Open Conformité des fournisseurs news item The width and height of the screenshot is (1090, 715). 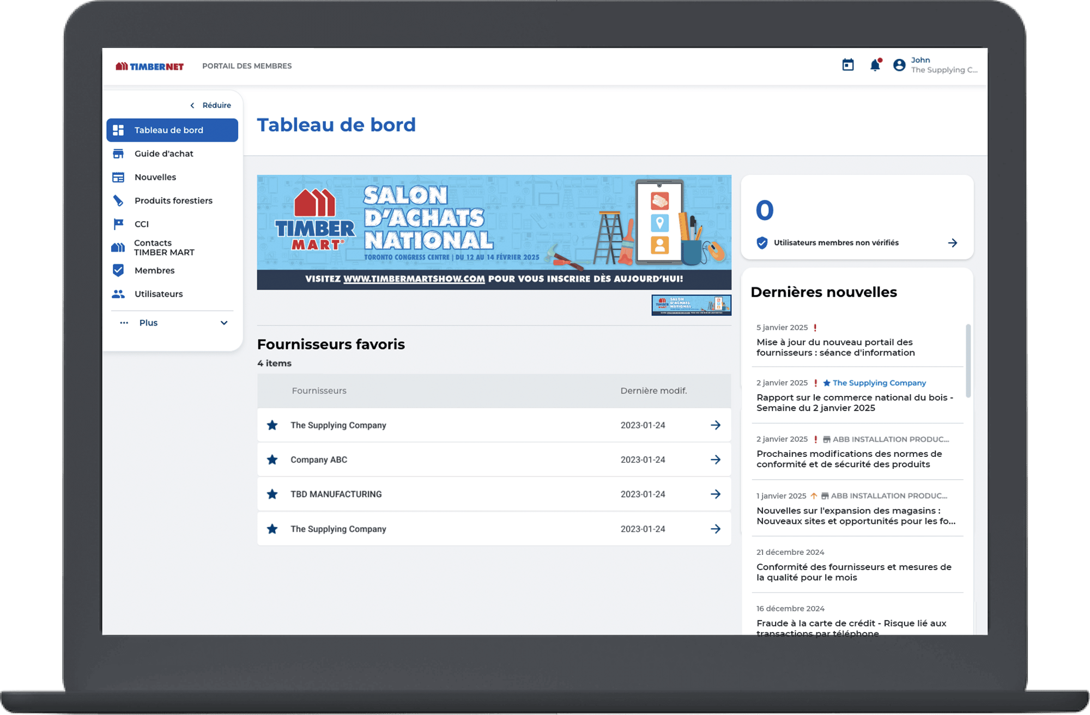(x=854, y=572)
